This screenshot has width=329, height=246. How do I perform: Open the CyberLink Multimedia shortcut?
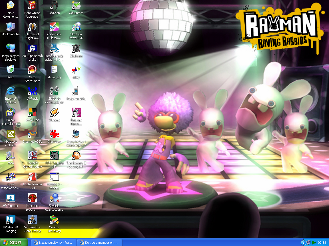(54, 26)
